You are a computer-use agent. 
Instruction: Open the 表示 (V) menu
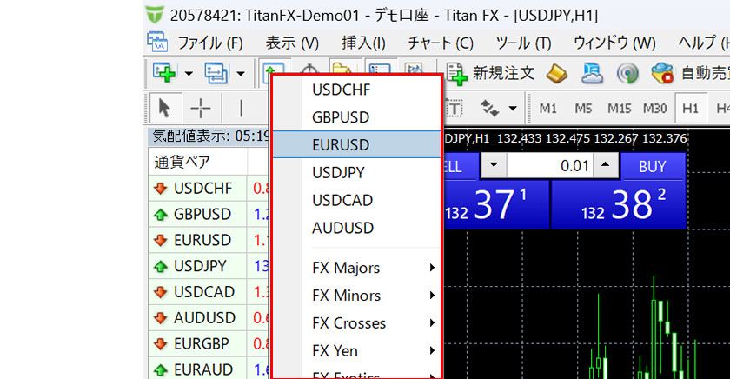pos(292,43)
